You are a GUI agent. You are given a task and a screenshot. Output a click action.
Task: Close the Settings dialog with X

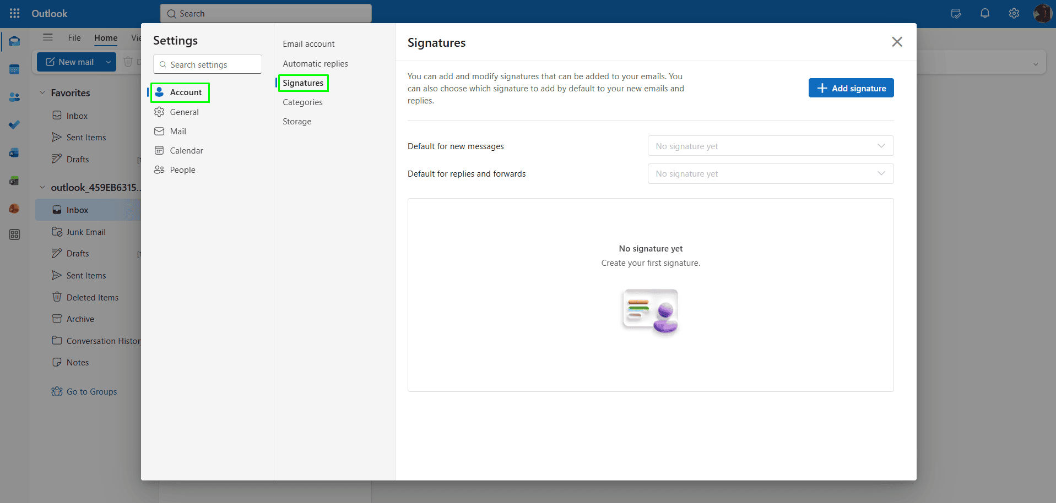(x=897, y=42)
